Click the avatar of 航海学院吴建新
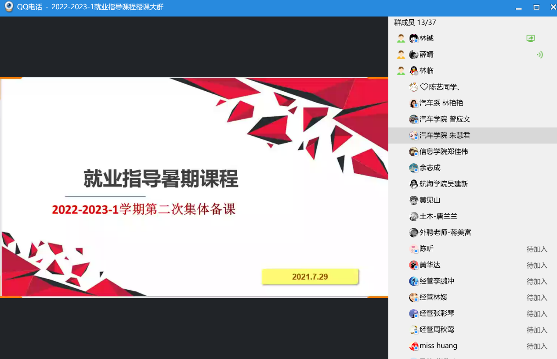Image resolution: width=557 pixels, height=359 pixels. (x=413, y=184)
